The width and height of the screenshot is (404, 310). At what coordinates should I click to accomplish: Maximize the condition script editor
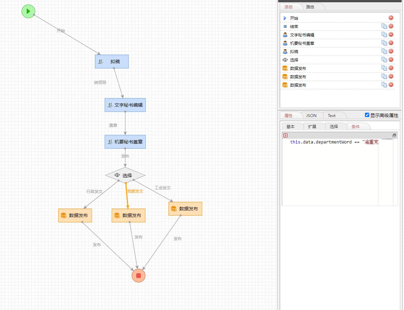394,135
